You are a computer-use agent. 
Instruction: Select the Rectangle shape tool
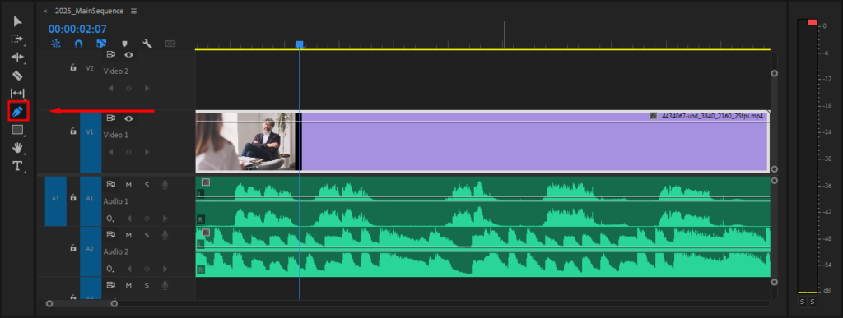(x=18, y=130)
